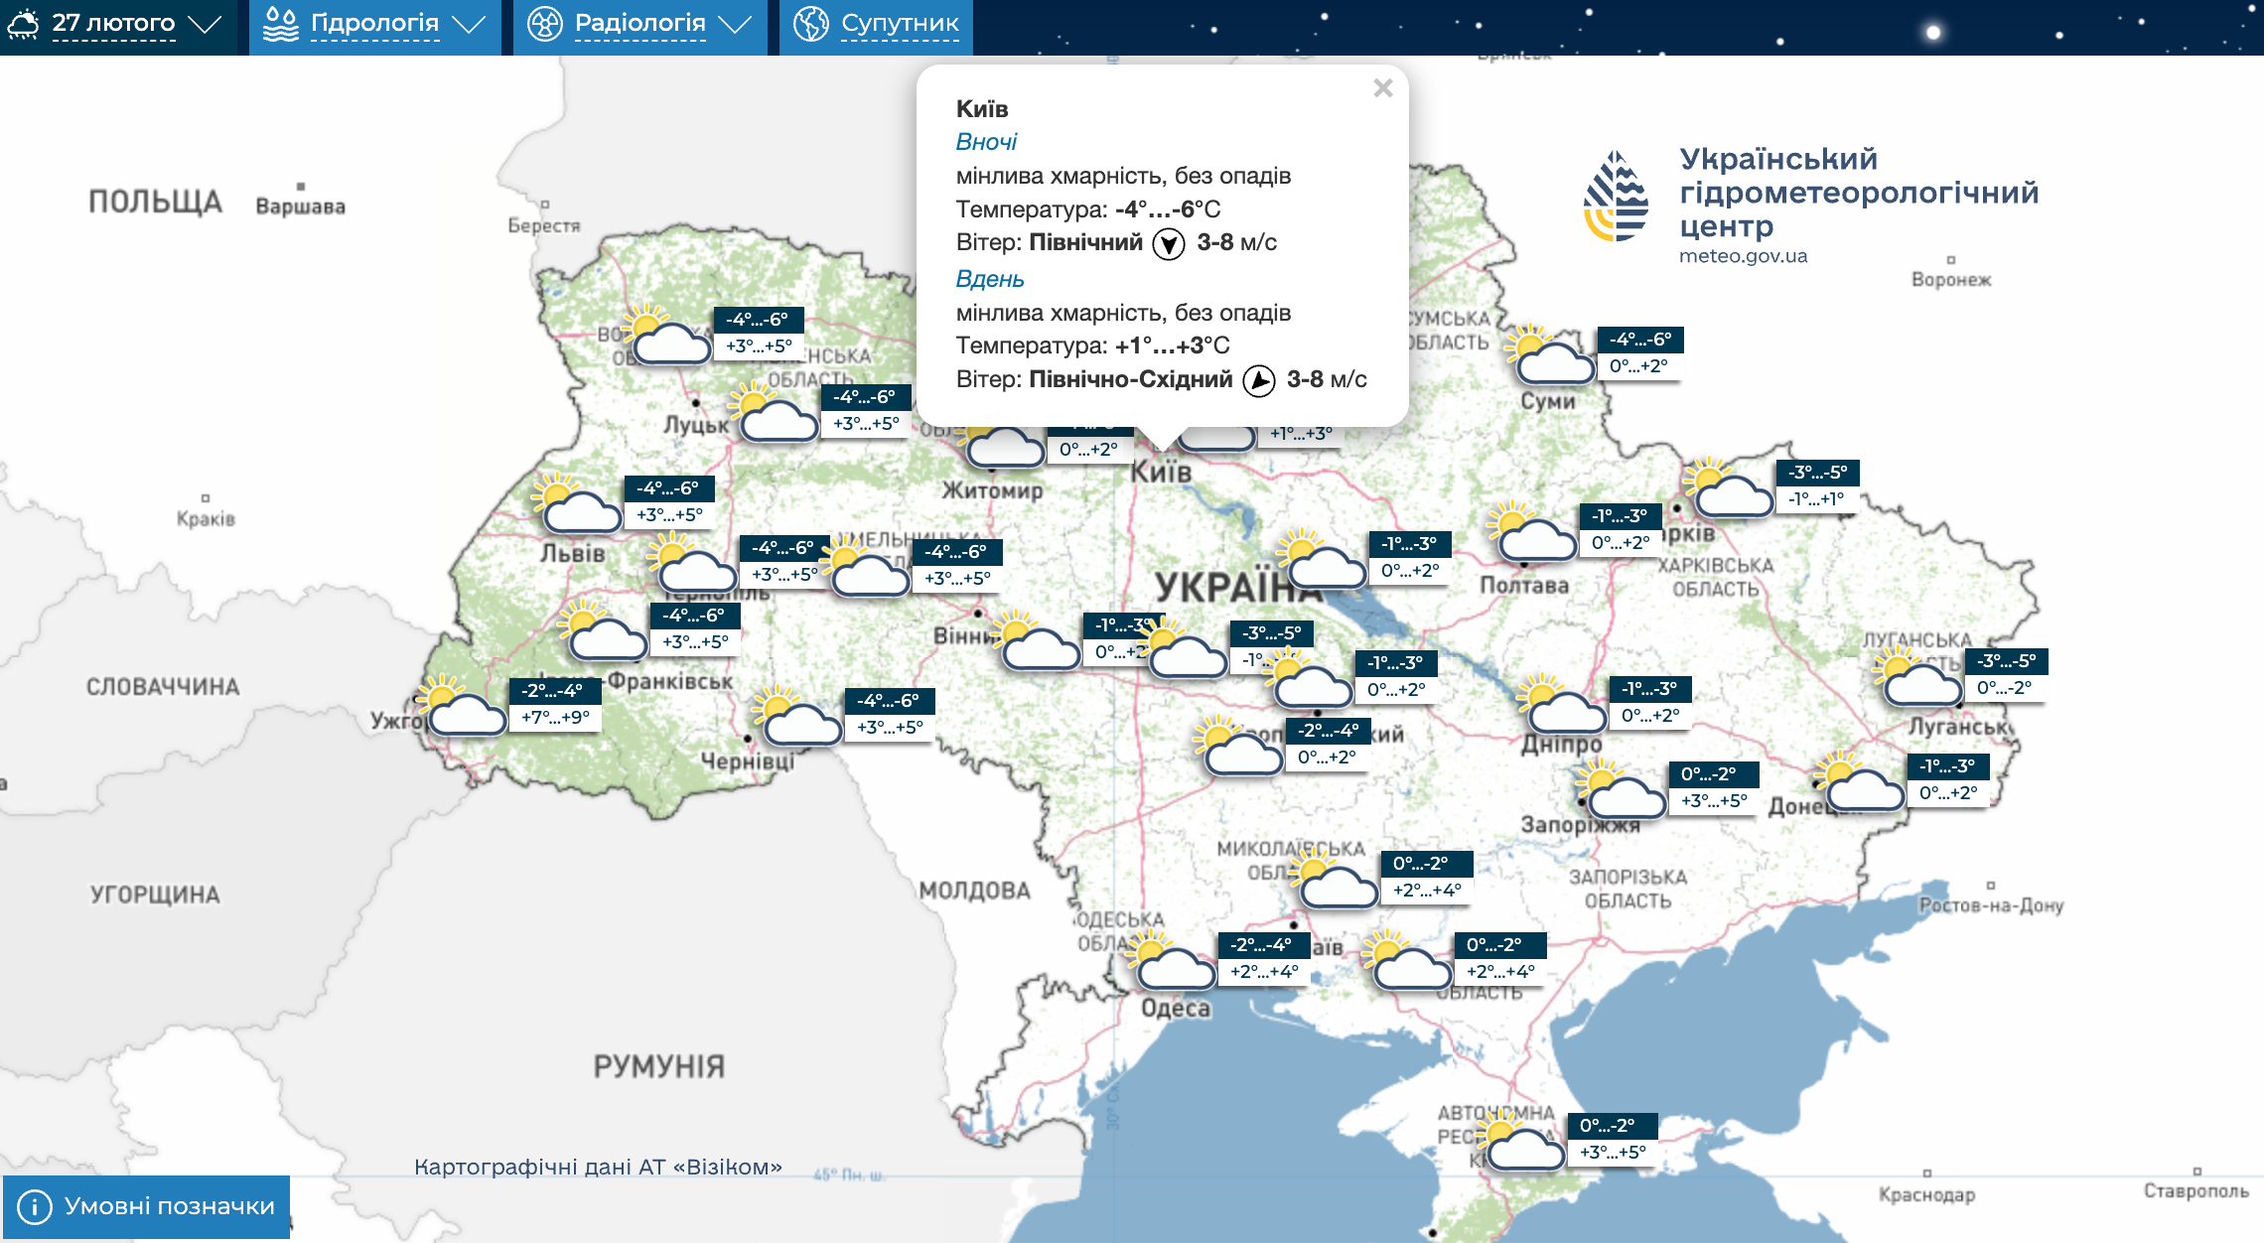Click the info icon in Умовні позначки
Image resolution: width=2264 pixels, height=1243 pixels.
pyautogui.click(x=35, y=1206)
